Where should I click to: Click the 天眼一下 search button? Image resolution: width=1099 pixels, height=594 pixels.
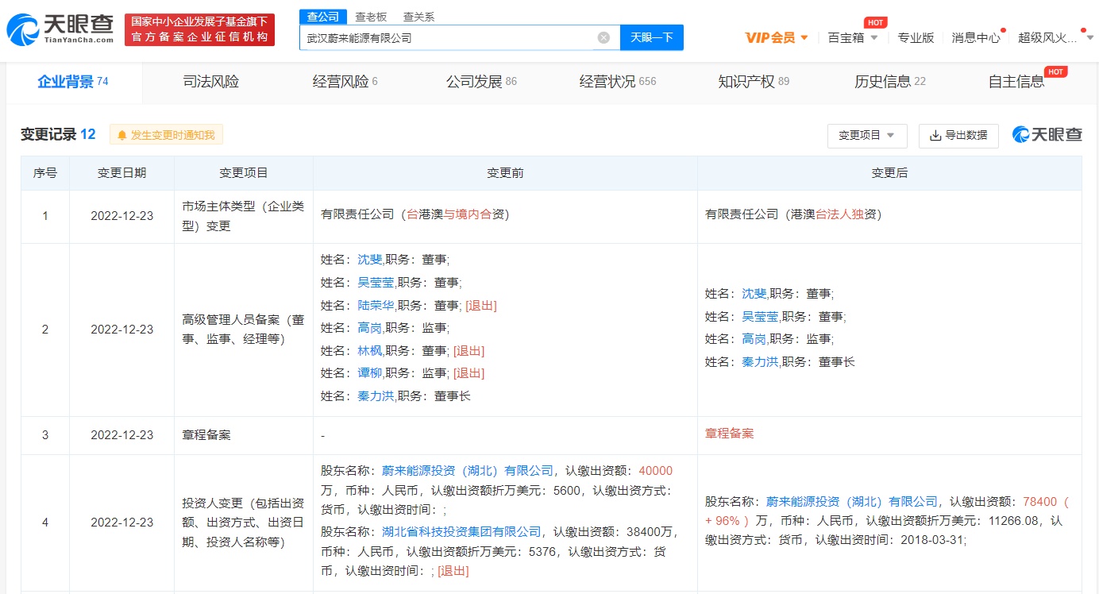pos(651,37)
